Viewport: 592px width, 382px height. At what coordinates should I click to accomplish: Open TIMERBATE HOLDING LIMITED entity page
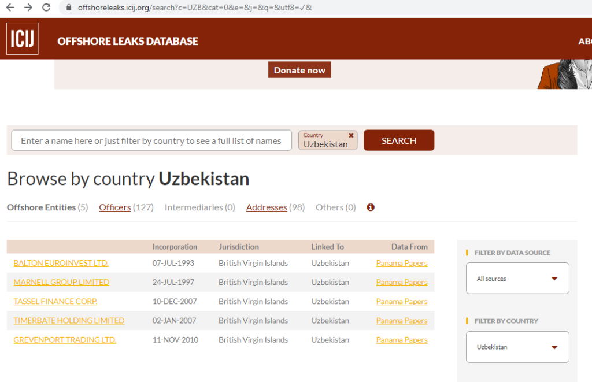(69, 320)
